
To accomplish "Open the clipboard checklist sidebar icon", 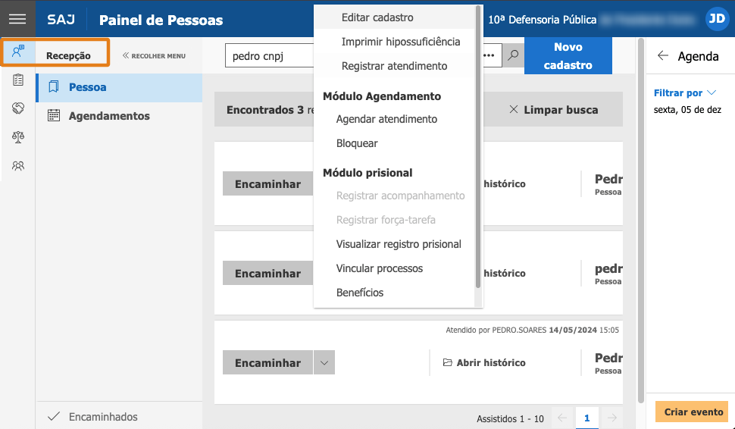I will coord(18,80).
